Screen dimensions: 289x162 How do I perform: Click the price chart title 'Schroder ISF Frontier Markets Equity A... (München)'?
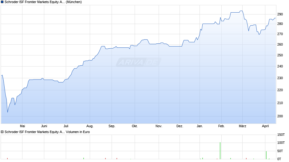point(43,2)
